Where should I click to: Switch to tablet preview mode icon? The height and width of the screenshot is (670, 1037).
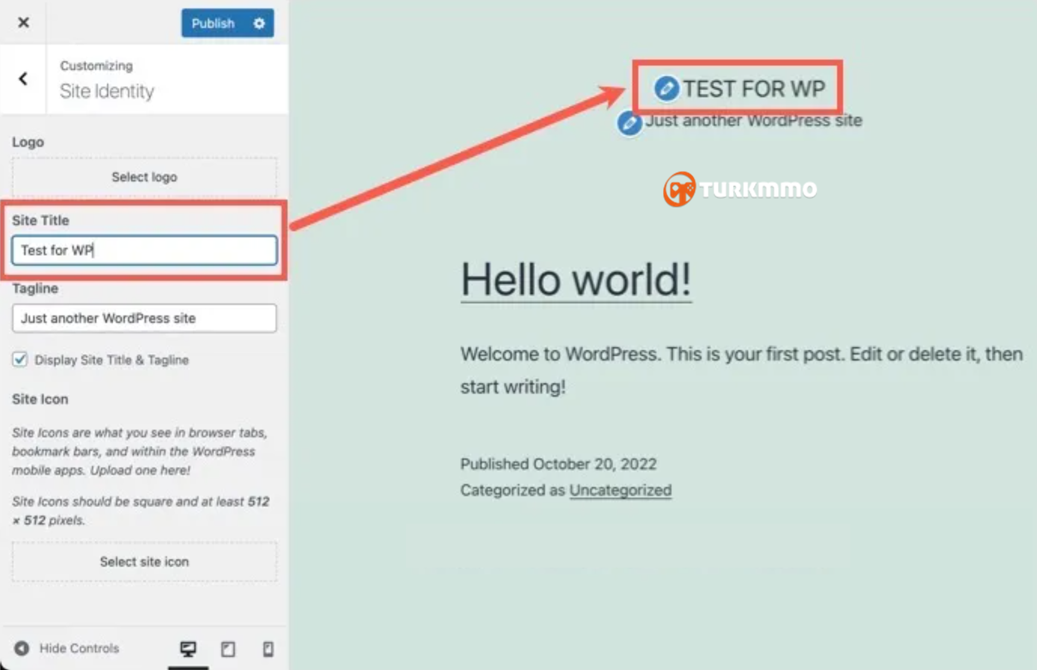point(228,649)
